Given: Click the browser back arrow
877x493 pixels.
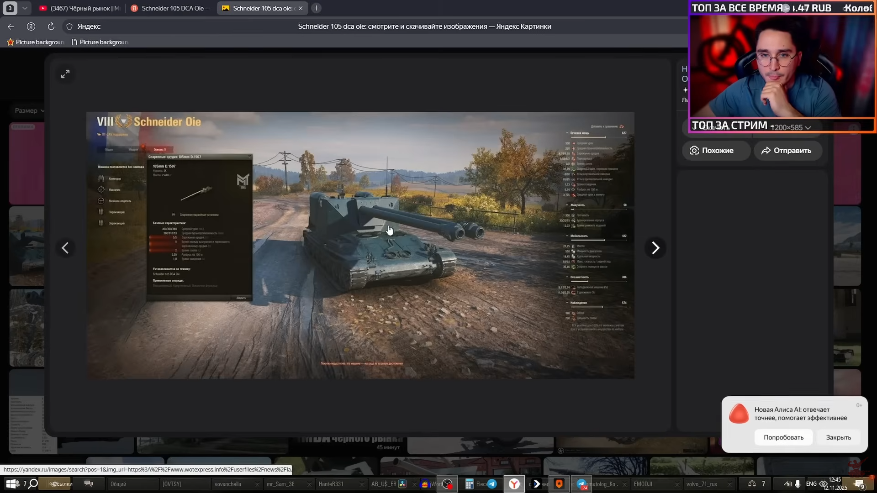Looking at the screenshot, I should point(11,26).
